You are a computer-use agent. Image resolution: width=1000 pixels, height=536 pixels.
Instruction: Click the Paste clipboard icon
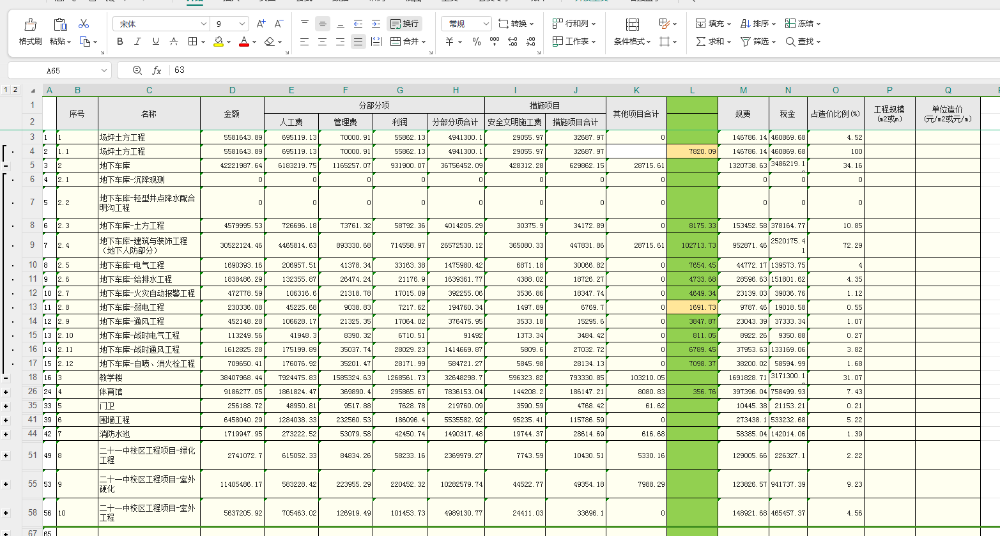(x=60, y=24)
